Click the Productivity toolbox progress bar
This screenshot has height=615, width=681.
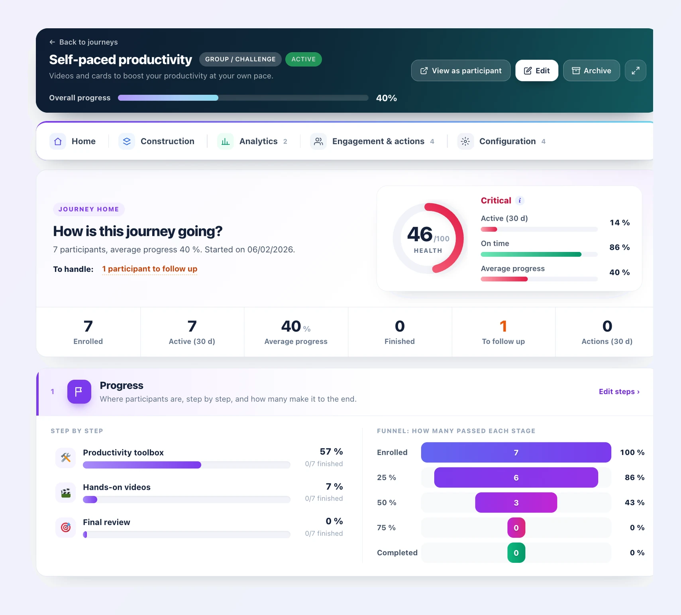(x=186, y=465)
